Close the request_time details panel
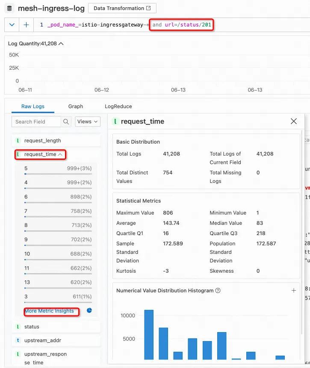The height and width of the screenshot is (368, 310). point(294,121)
